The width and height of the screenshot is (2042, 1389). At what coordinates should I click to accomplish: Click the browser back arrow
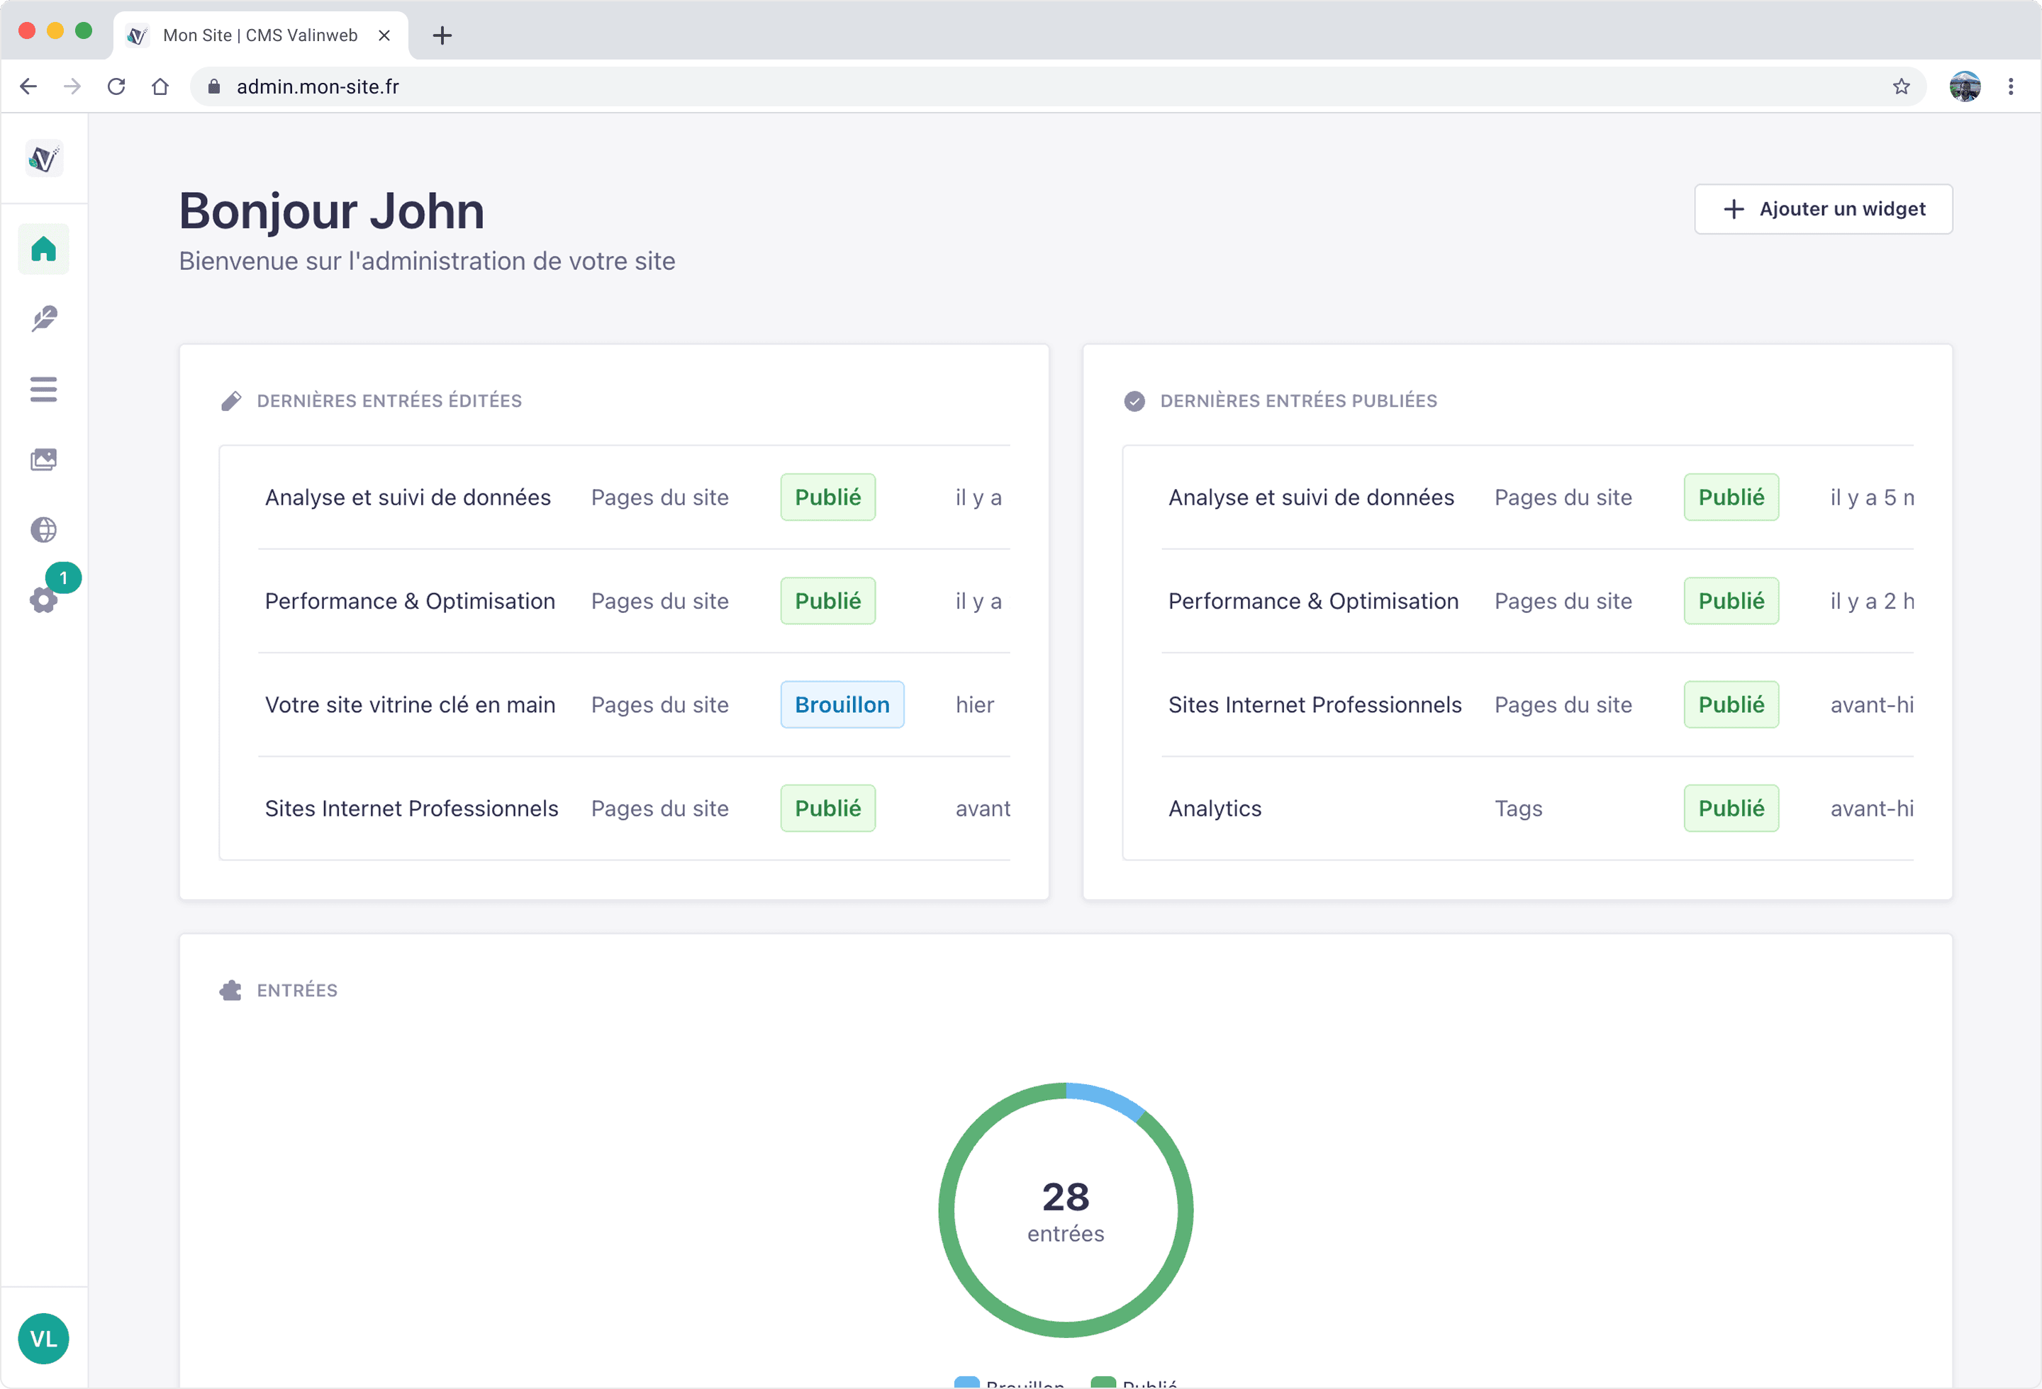[x=28, y=86]
